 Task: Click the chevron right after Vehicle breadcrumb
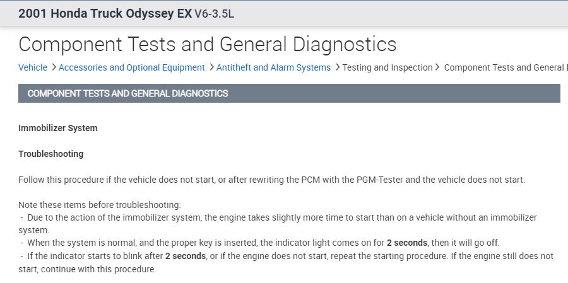point(53,67)
